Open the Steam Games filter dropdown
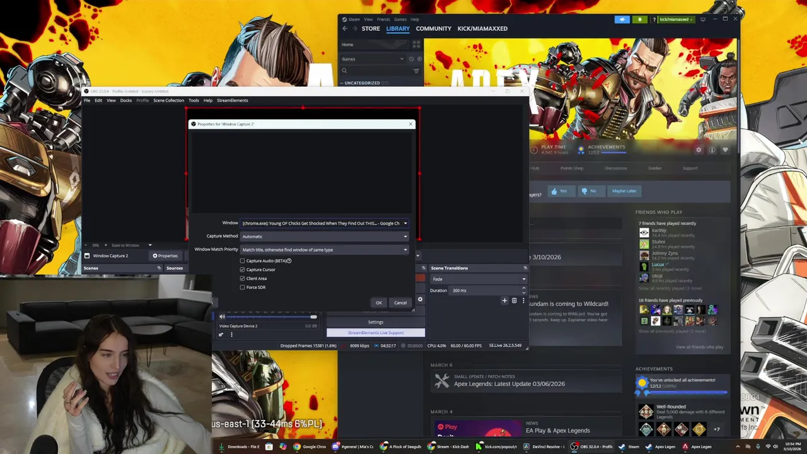Viewport: 807px width, 454px height. (x=373, y=59)
